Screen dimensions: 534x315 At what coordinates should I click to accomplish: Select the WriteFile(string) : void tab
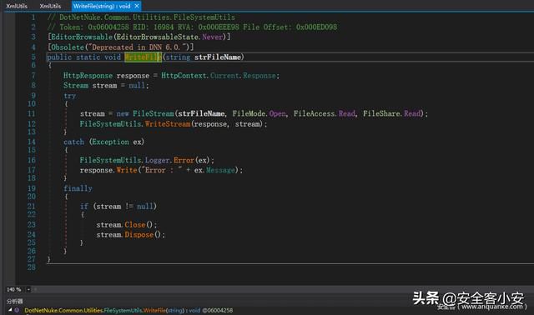tap(102, 6)
